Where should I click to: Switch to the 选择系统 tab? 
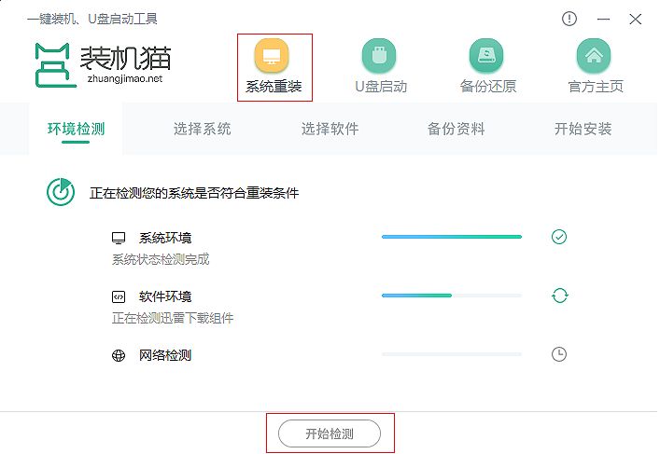[203, 129]
